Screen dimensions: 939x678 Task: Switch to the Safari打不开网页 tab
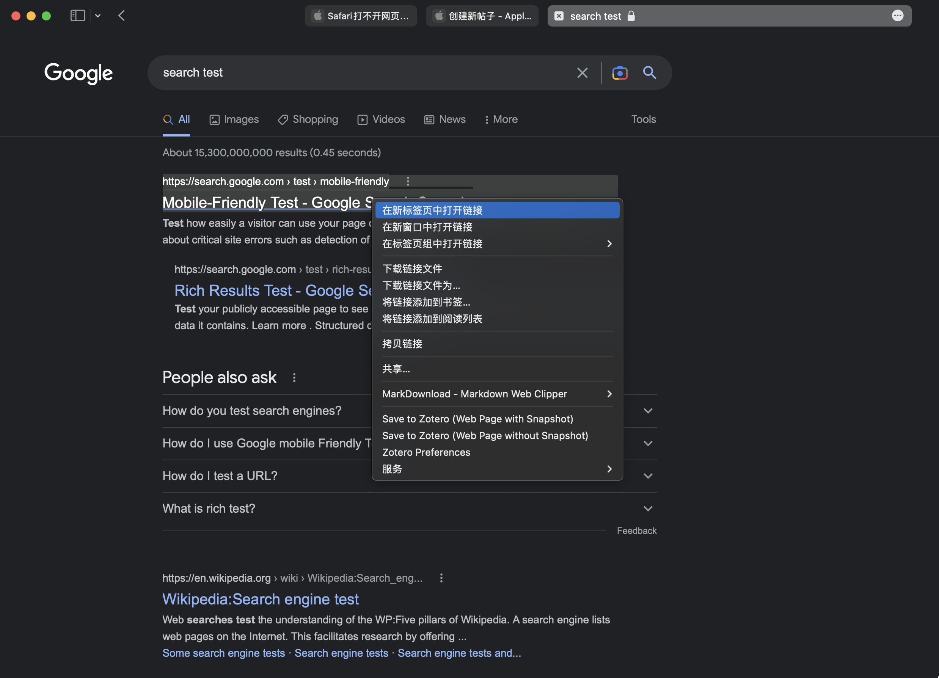[x=361, y=16]
